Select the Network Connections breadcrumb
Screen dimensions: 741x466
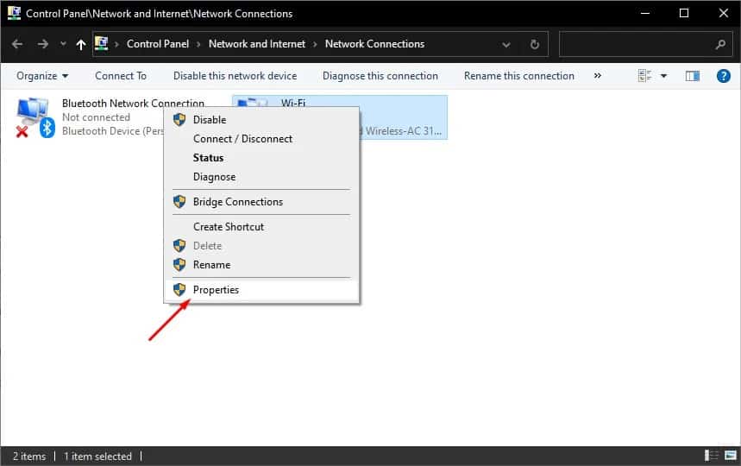pyautogui.click(x=374, y=44)
